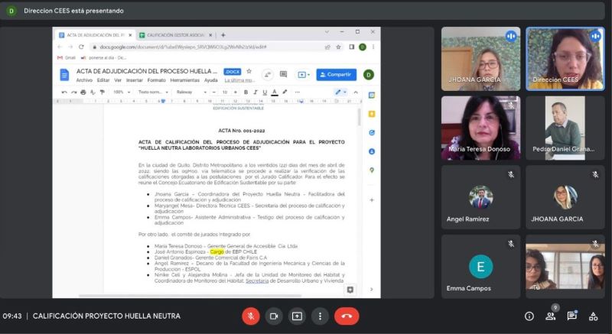Toggle bold formatting
Screen dimensions: 612x334
pyautogui.click(x=246, y=92)
